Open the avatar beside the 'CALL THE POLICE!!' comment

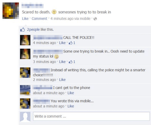coord(25,40)
